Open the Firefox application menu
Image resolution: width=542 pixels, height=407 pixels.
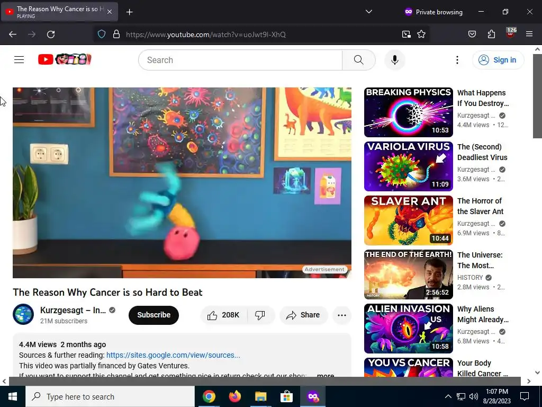529,34
